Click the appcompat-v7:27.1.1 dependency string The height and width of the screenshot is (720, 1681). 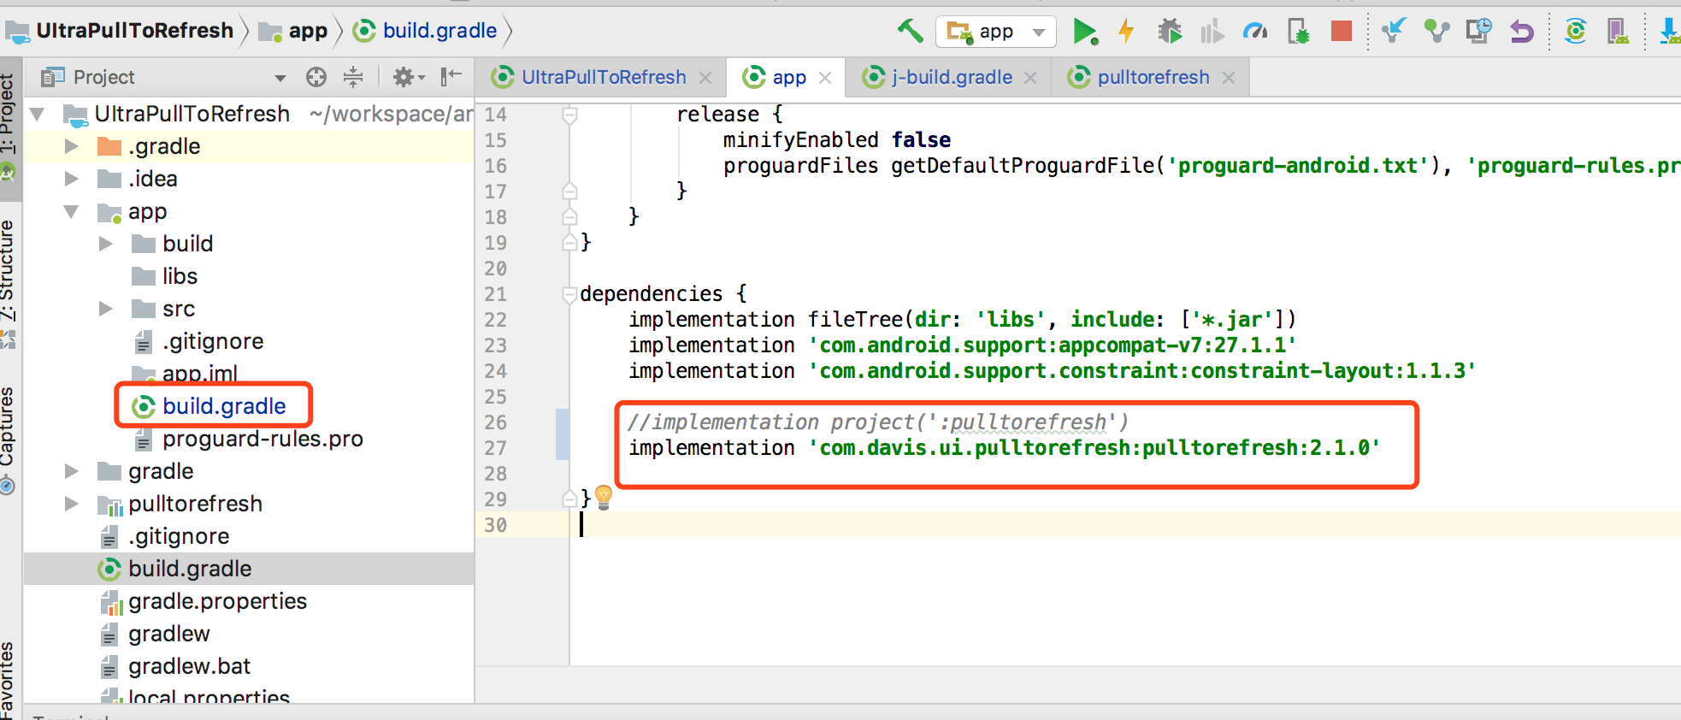1053,345
